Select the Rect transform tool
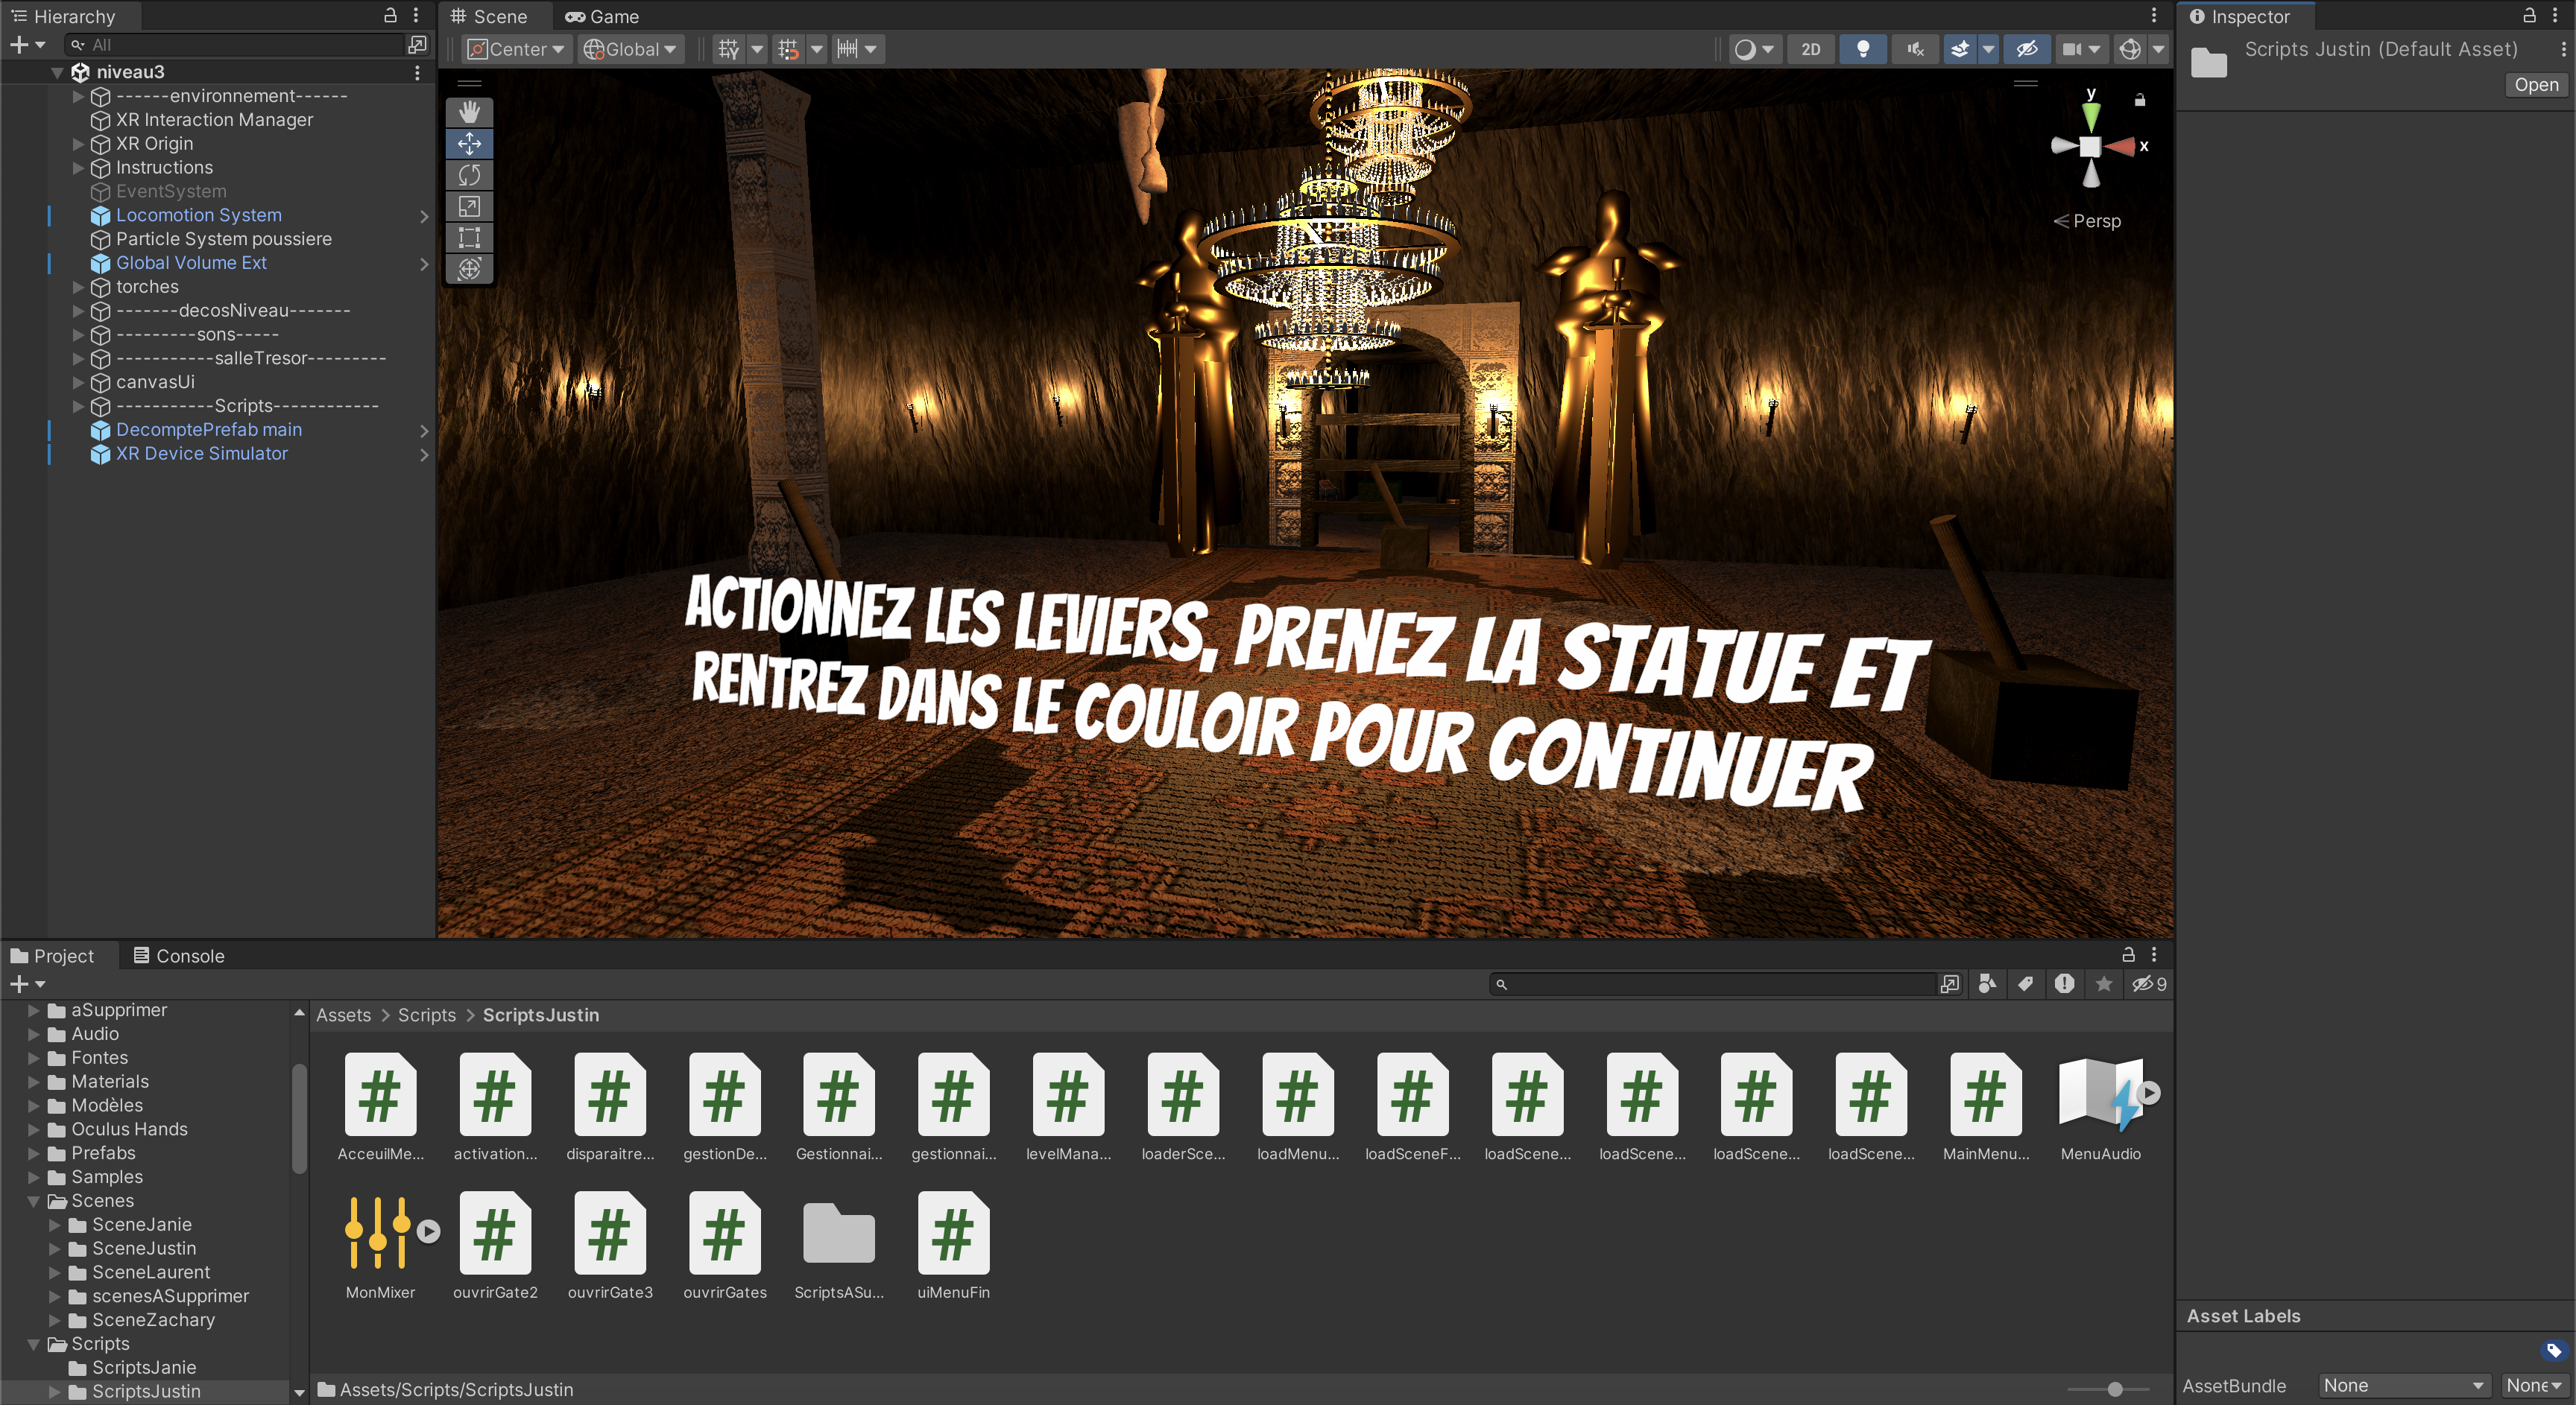Viewport: 2576px width, 1405px height. click(x=469, y=238)
